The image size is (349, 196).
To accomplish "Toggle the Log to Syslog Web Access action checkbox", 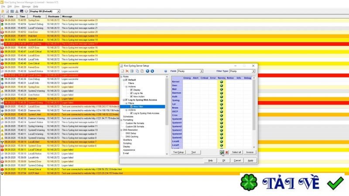I will pos(131,113).
